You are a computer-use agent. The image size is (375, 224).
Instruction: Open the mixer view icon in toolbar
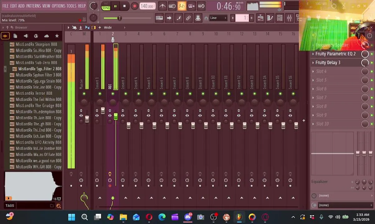click(289, 18)
